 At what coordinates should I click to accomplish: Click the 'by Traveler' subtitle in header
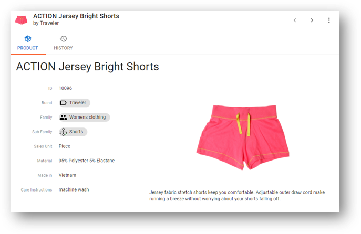point(46,23)
